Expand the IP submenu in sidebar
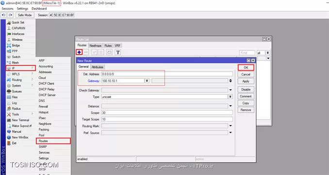 tap(20, 68)
